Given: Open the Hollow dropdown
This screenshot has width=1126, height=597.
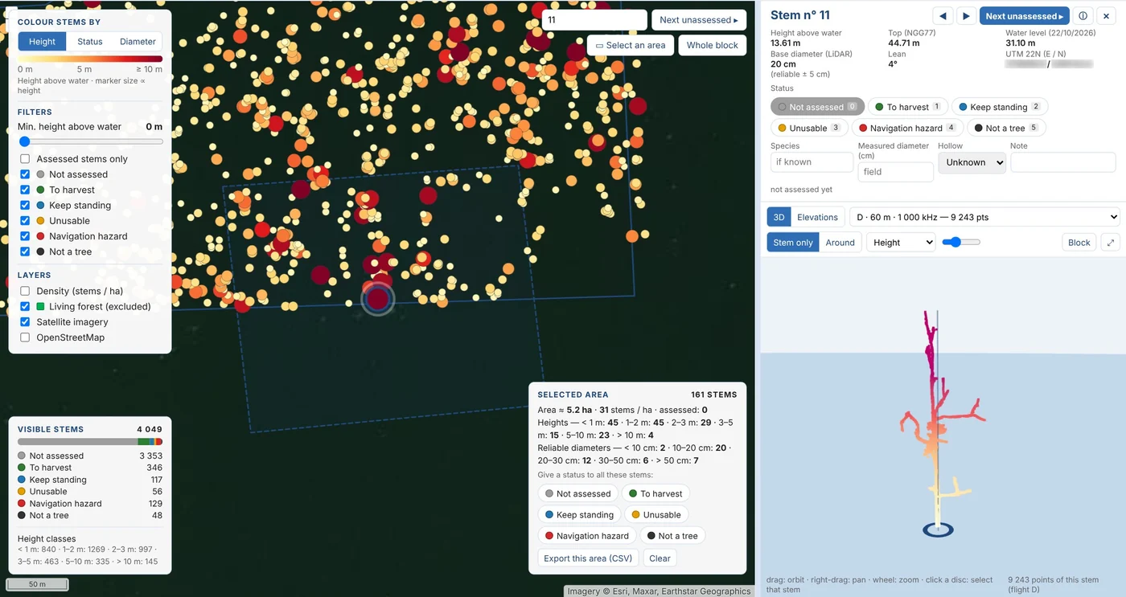Looking at the screenshot, I should click(972, 162).
